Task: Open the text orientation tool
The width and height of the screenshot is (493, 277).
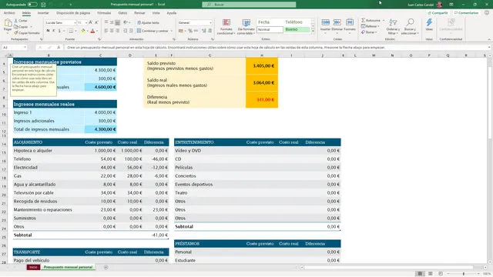Action: [x=126, y=22]
